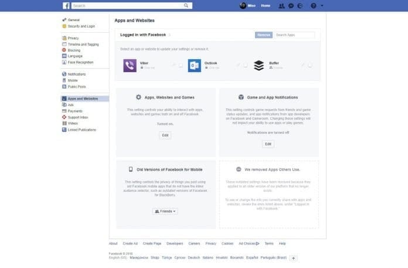The height and width of the screenshot is (268, 408).
Task: Click the Terms footer link
Action: 269,243
